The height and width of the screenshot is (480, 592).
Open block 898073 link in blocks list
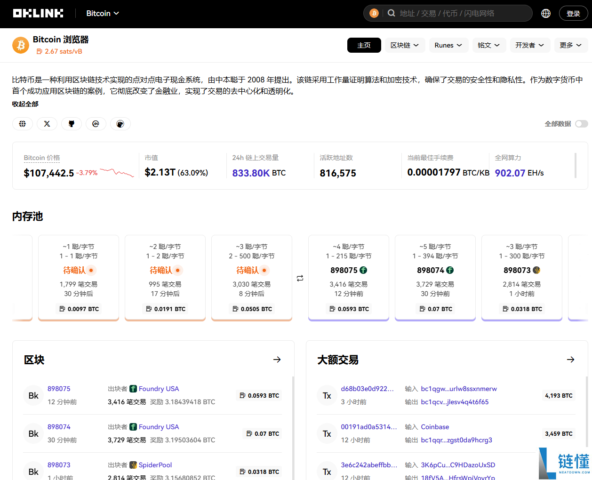(59, 465)
